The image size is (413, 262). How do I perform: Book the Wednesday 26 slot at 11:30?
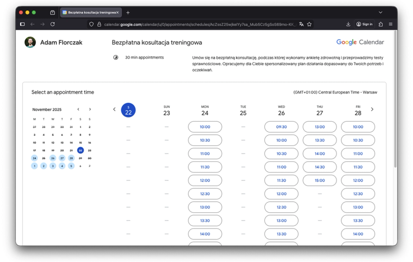pos(281,180)
